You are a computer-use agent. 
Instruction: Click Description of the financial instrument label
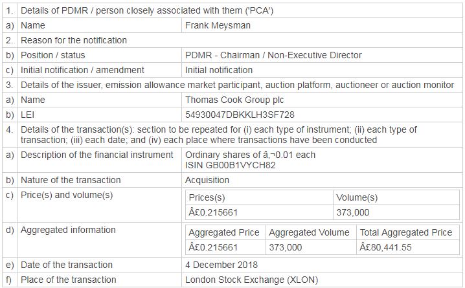pos(97,155)
